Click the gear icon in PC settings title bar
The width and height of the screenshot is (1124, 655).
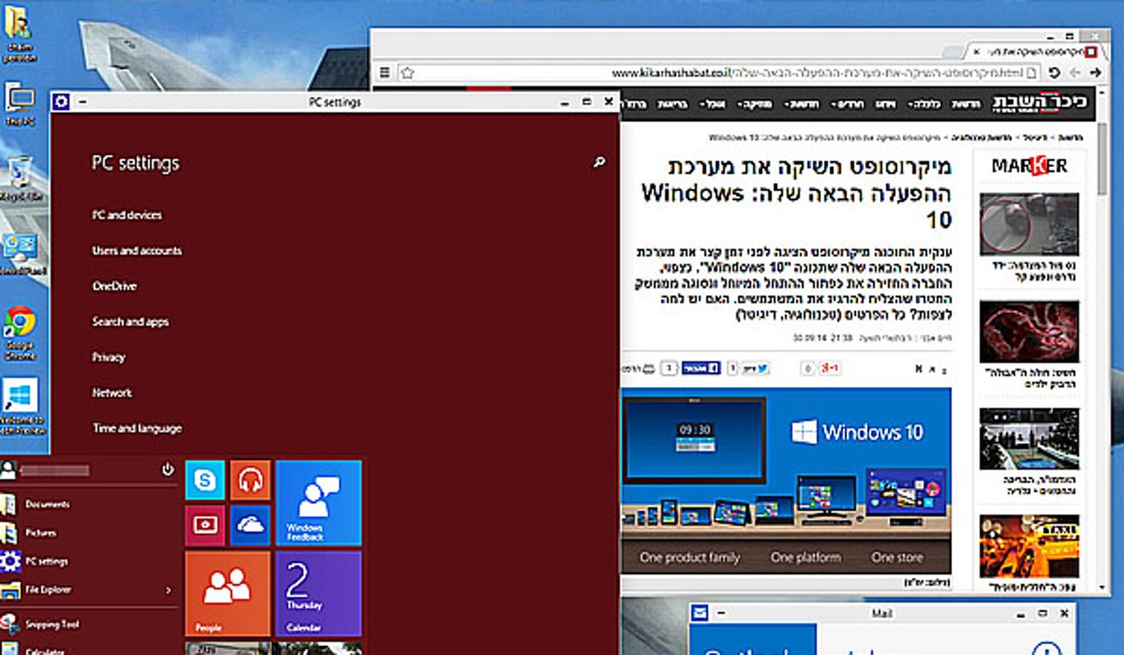[x=62, y=102]
